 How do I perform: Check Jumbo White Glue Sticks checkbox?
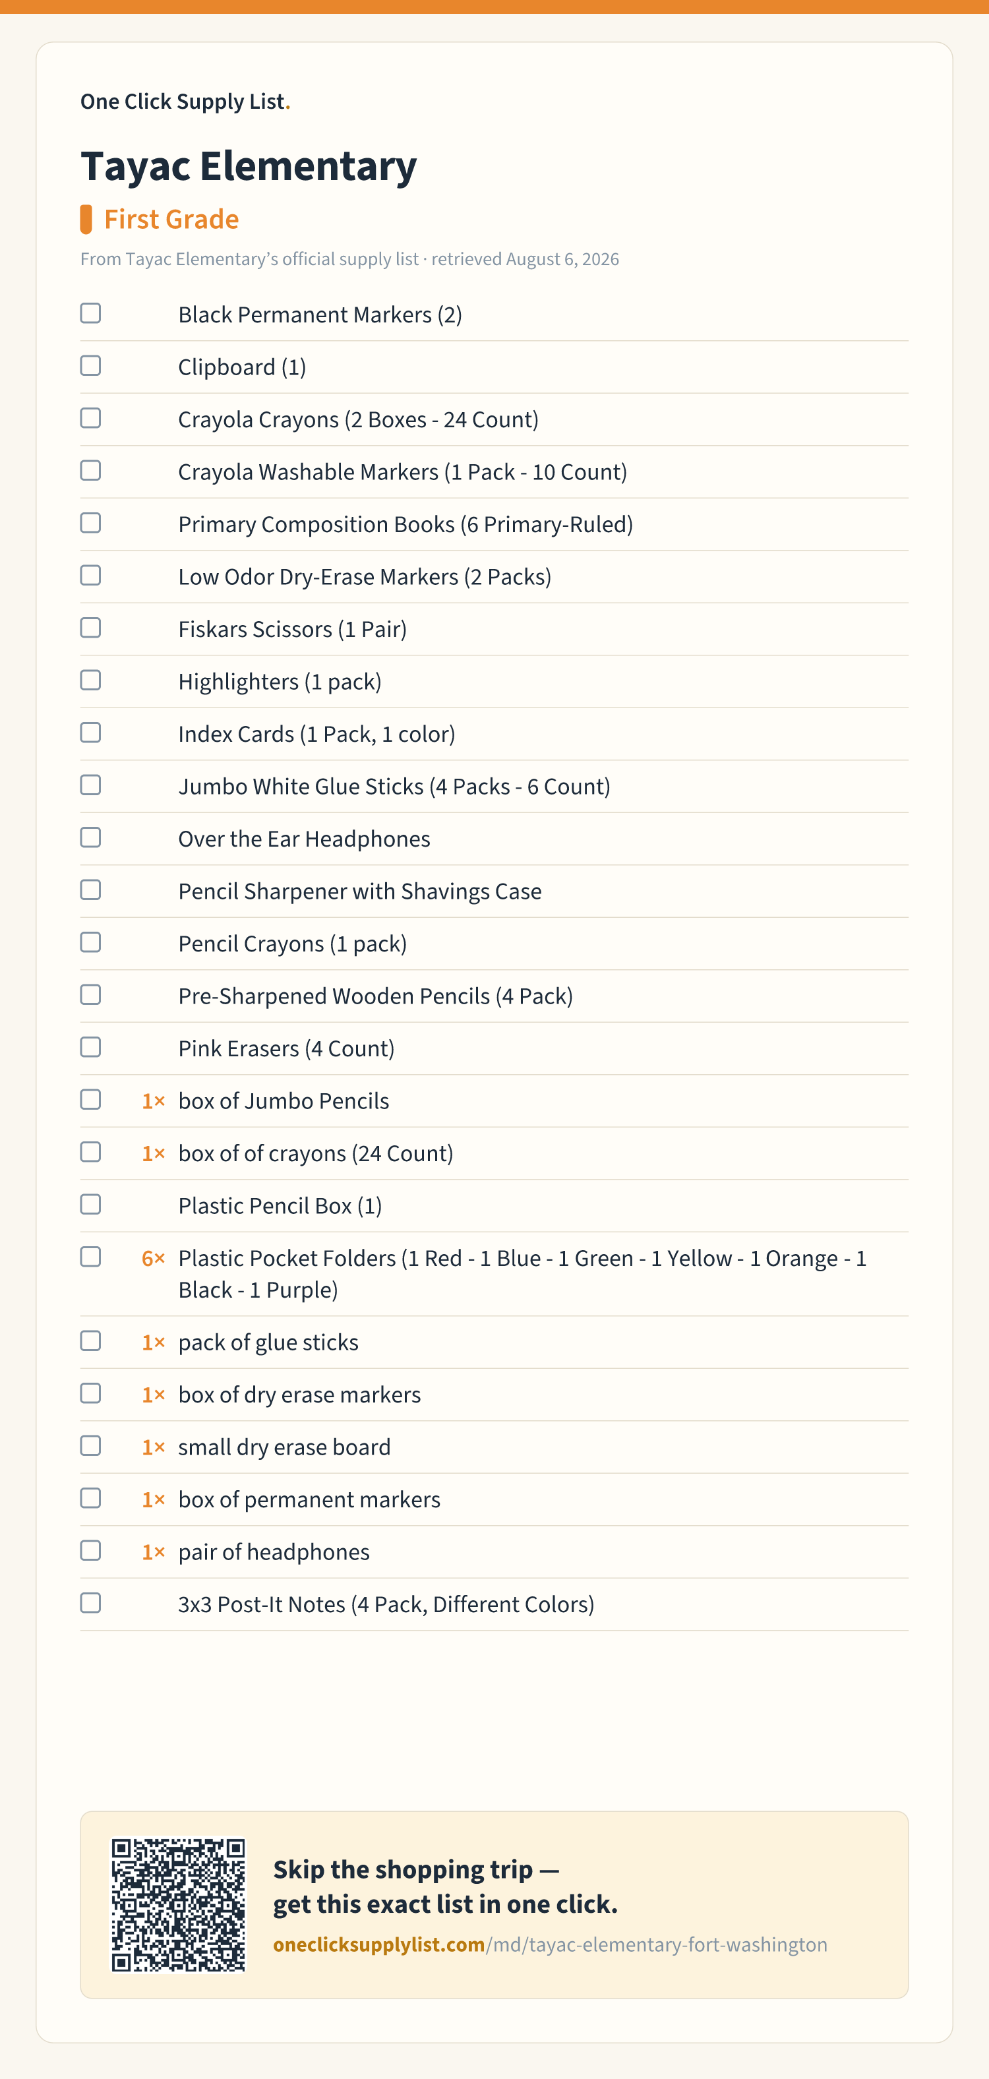pyautogui.click(x=90, y=785)
